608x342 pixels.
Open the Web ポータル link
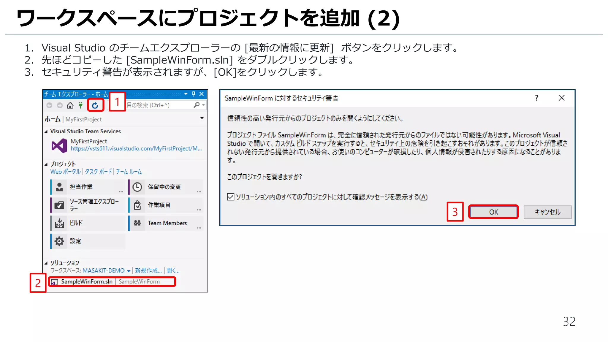(65, 172)
